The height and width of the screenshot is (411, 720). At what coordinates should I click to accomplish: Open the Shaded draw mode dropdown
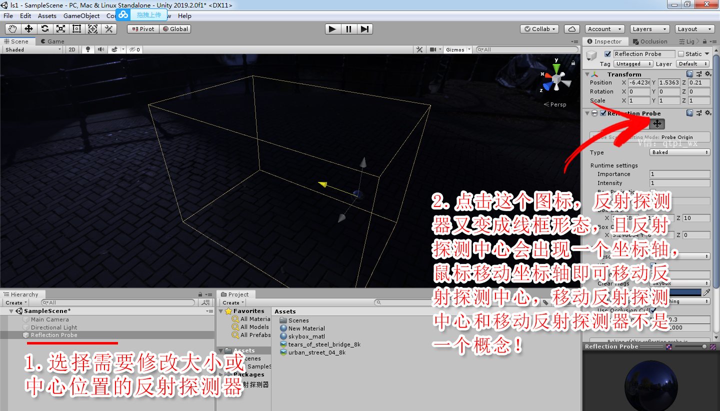[x=33, y=49]
